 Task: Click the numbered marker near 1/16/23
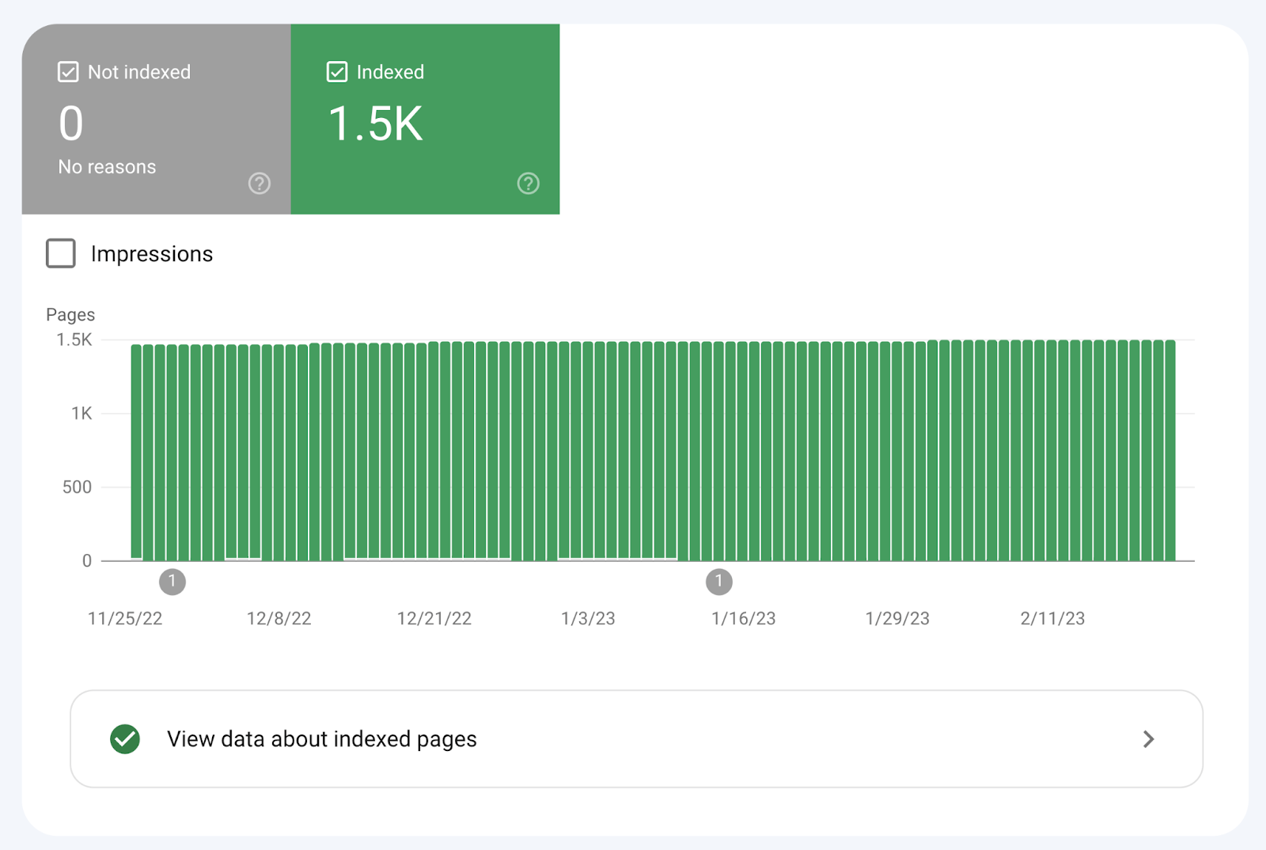(x=718, y=582)
